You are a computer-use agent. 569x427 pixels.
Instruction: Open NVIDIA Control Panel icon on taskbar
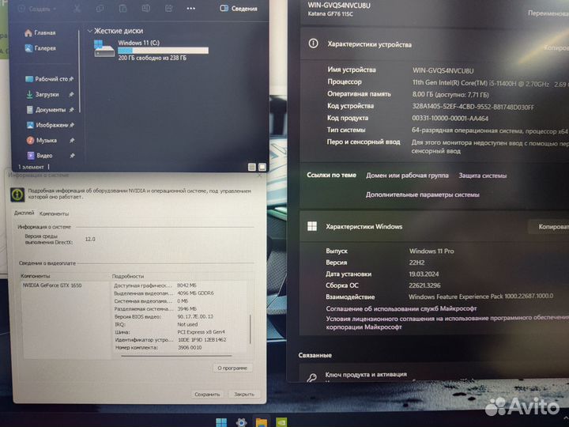281,422
